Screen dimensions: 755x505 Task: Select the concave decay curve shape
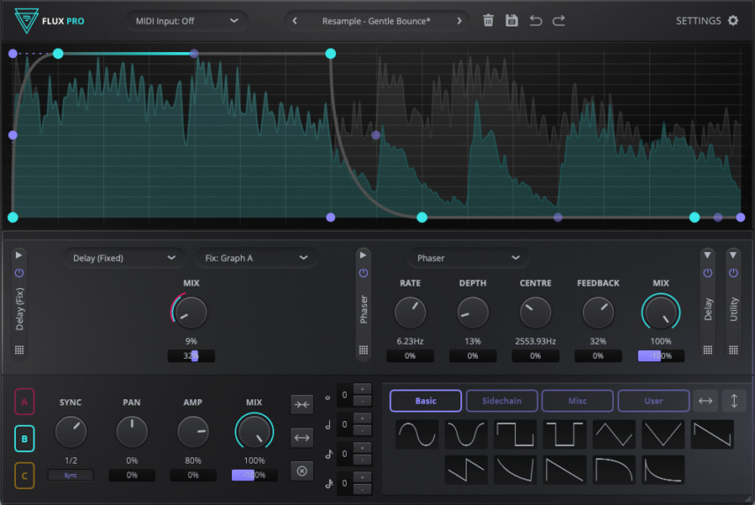point(515,470)
